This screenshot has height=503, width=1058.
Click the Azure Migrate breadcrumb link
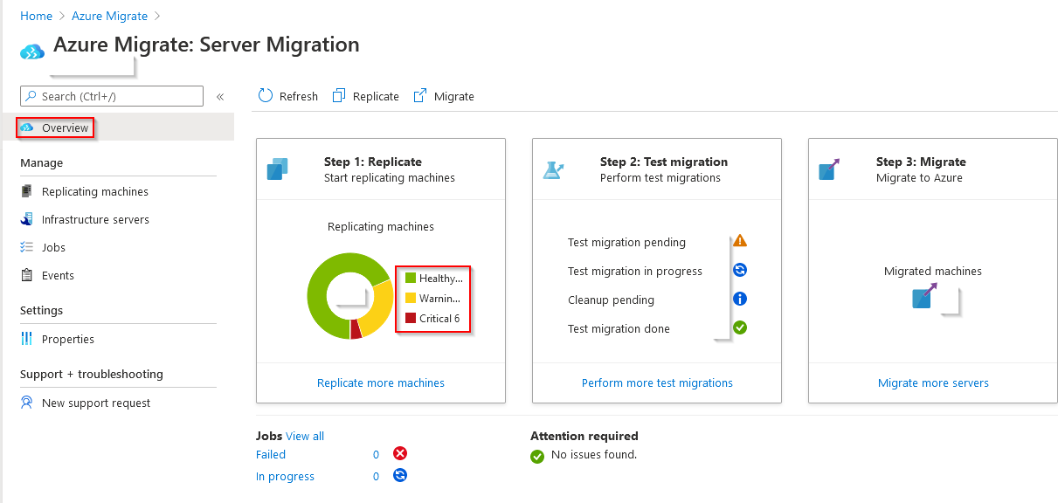tap(110, 16)
